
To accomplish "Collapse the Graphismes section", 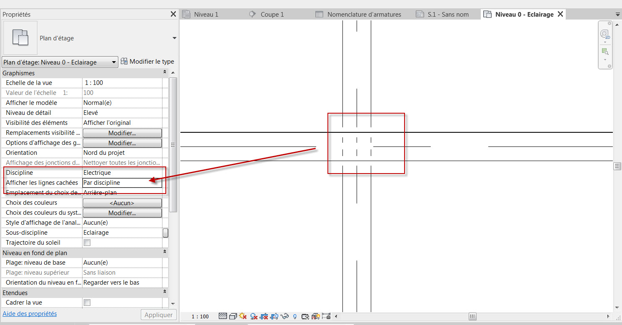I will coord(165,73).
